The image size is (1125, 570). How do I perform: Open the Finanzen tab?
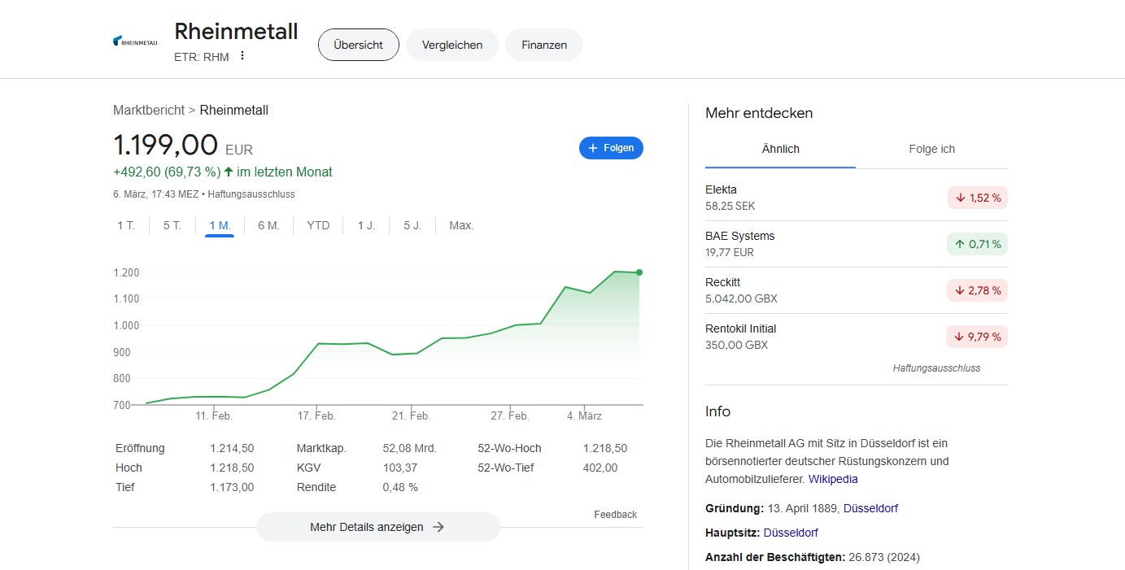[x=544, y=45]
